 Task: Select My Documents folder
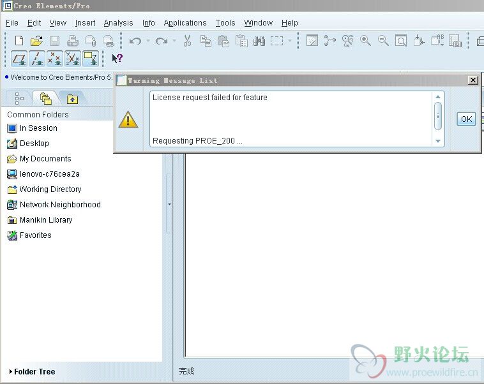39,159
